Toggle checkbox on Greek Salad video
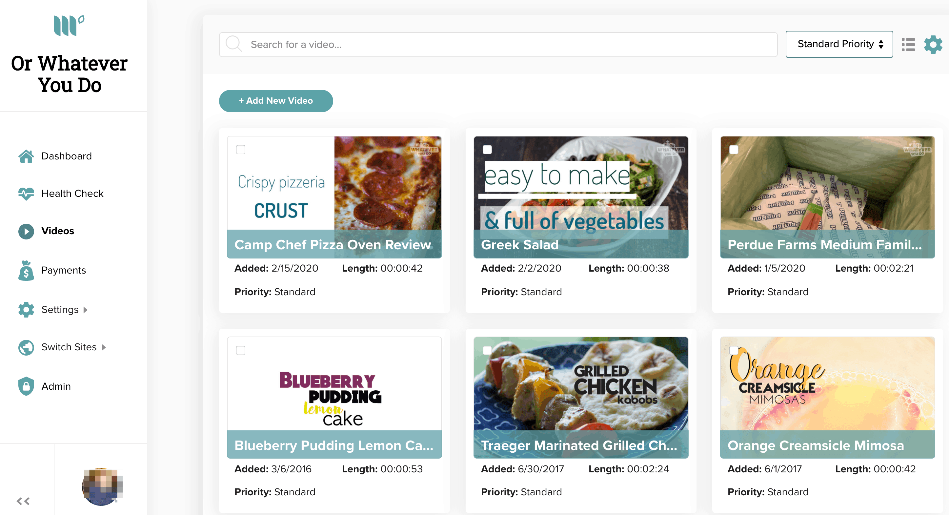 click(x=487, y=149)
